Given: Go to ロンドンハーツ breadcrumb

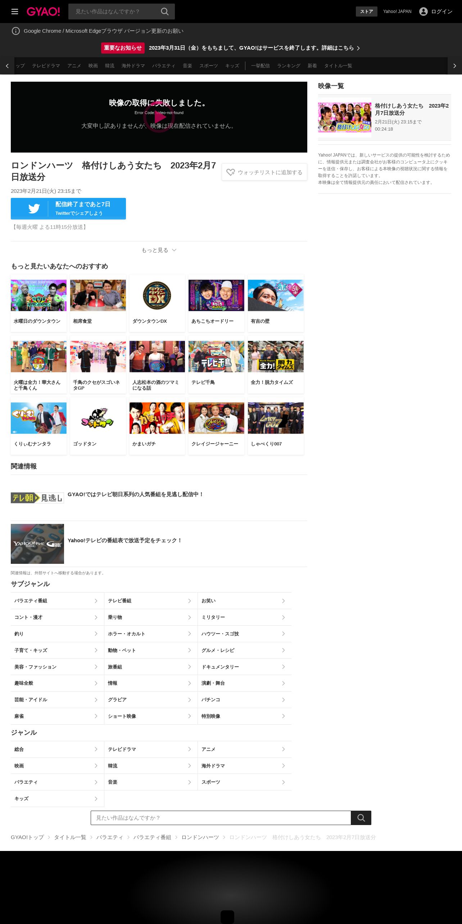Looking at the screenshot, I should [x=200, y=837].
